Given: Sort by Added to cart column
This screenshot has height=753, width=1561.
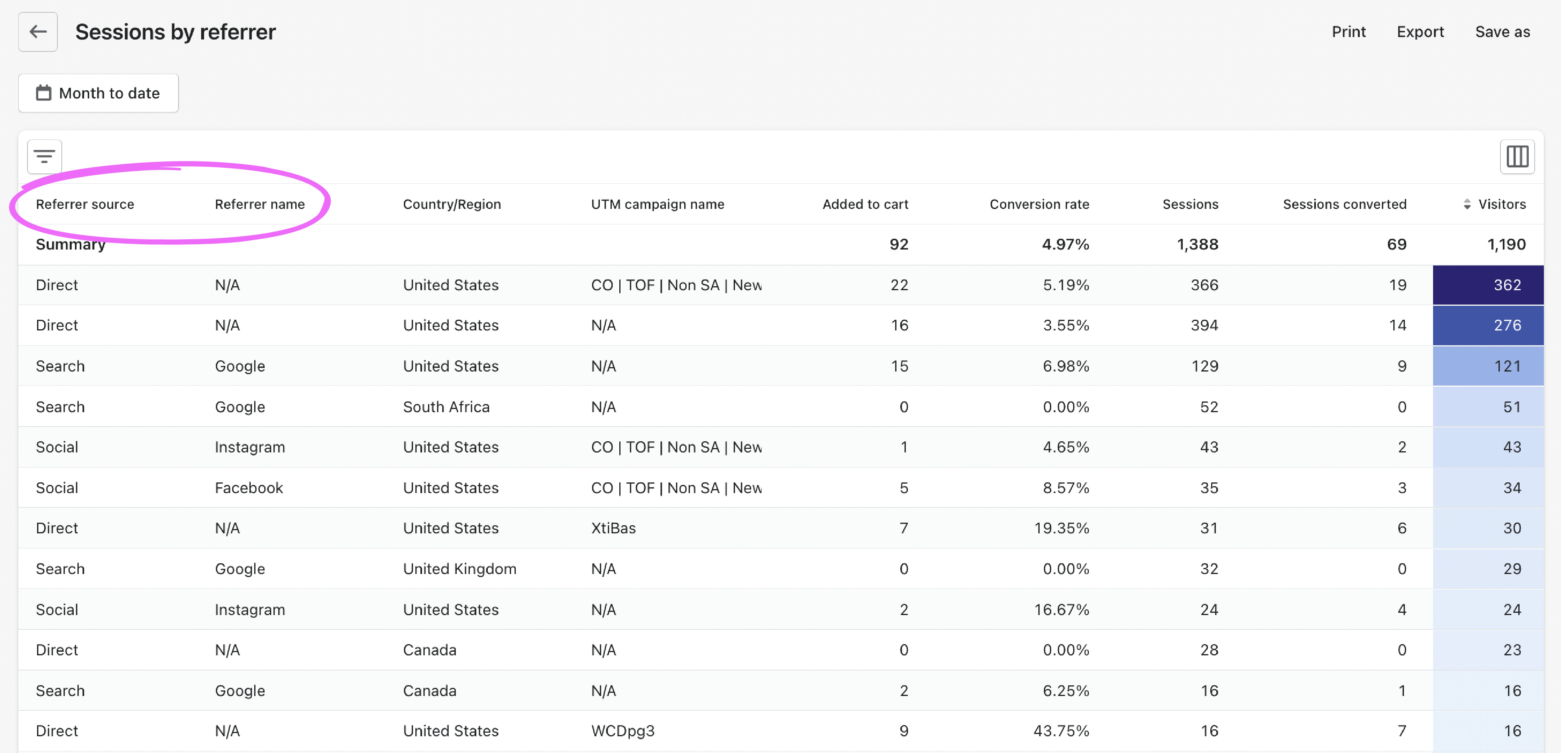Looking at the screenshot, I should tap(865, 204).
